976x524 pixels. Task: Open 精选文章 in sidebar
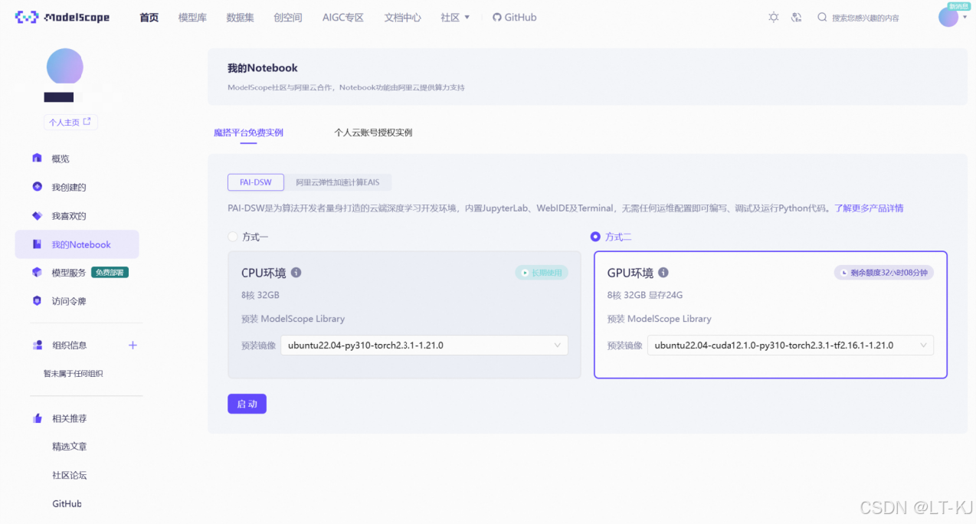point(70,446)
